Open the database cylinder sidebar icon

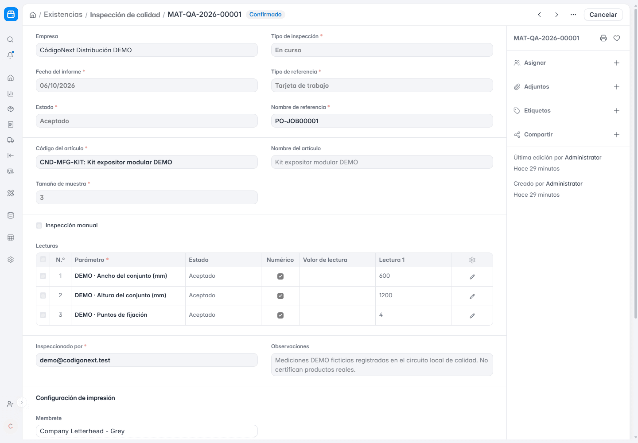(x=11, y=215)
